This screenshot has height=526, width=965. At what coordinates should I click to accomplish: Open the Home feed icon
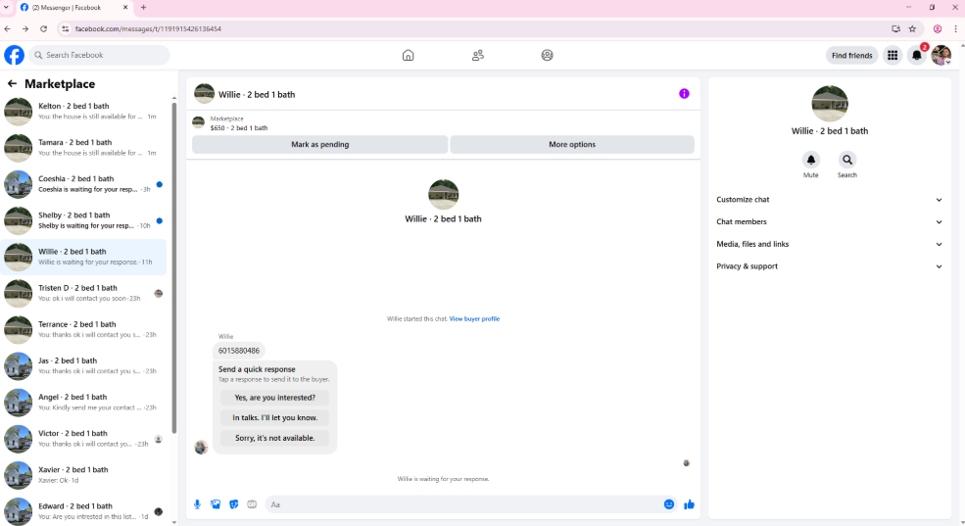(x=408, y=56)
